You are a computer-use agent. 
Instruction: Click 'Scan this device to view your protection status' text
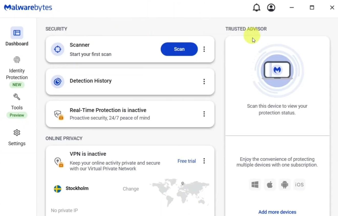click(x=277, y=109)
